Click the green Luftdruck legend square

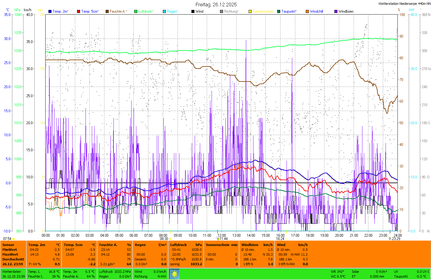[x=136, y=11]
